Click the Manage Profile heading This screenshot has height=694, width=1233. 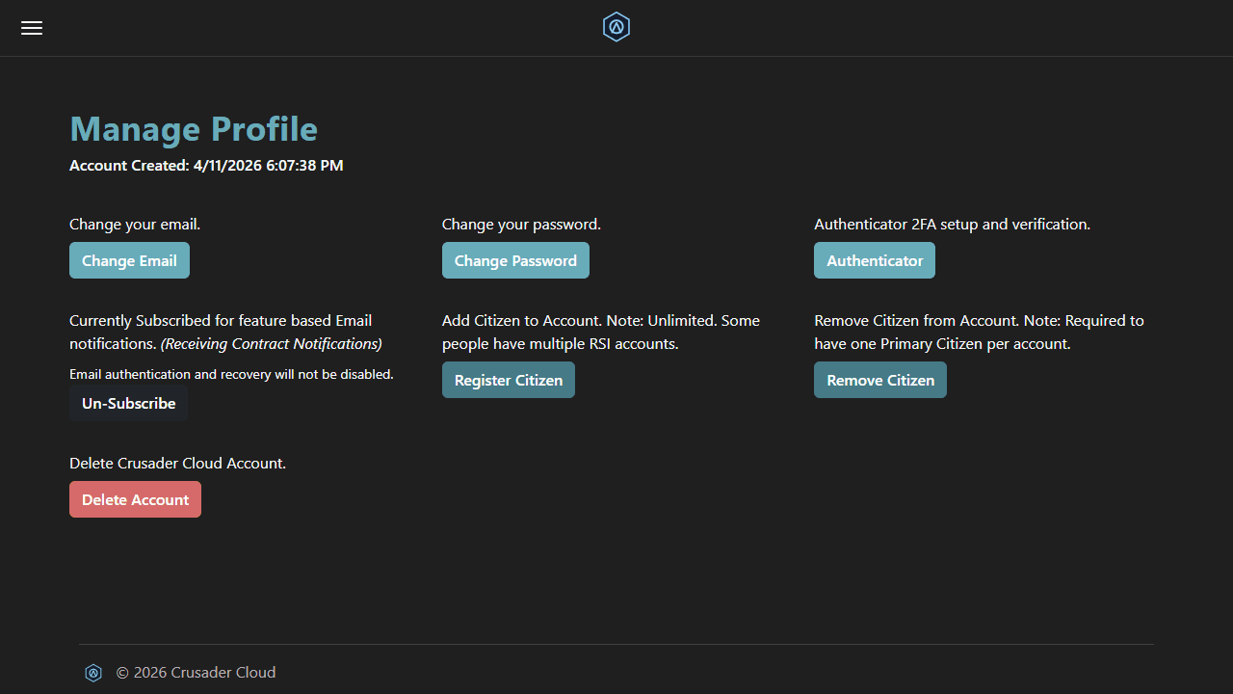pos(193,128)
